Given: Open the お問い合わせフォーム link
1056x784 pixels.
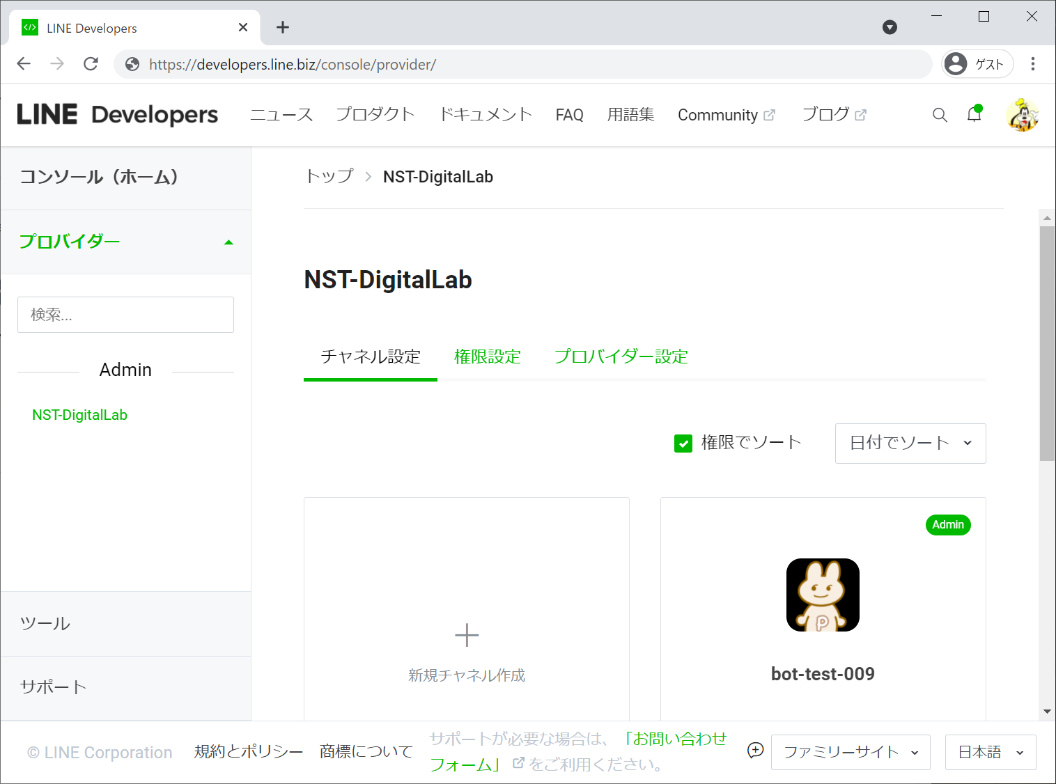Looking at the screenshot, I should click(578, 751).
